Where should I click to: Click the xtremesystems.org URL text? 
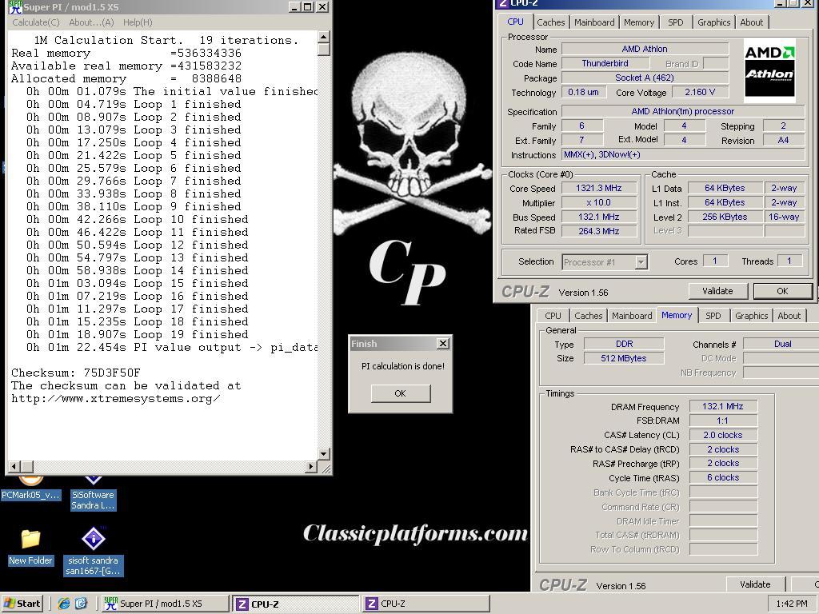[x=115, y=399]
